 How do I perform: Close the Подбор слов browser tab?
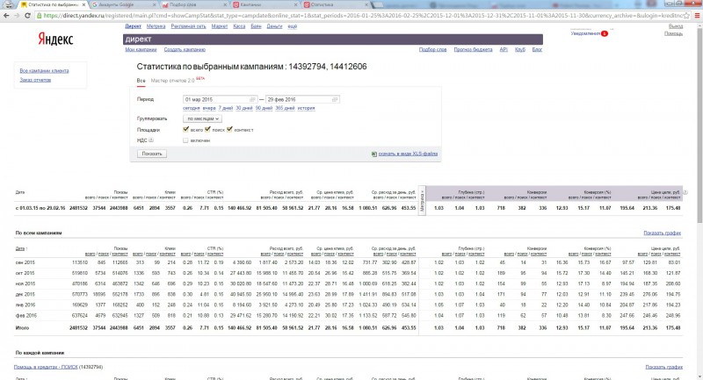tap(226, 4)
